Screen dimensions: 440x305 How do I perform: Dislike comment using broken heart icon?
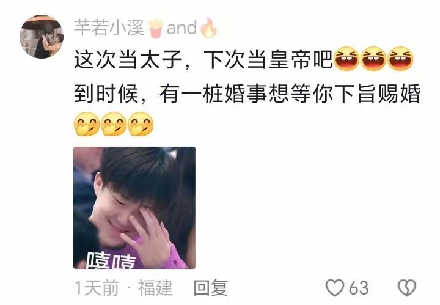click(407, 288)
